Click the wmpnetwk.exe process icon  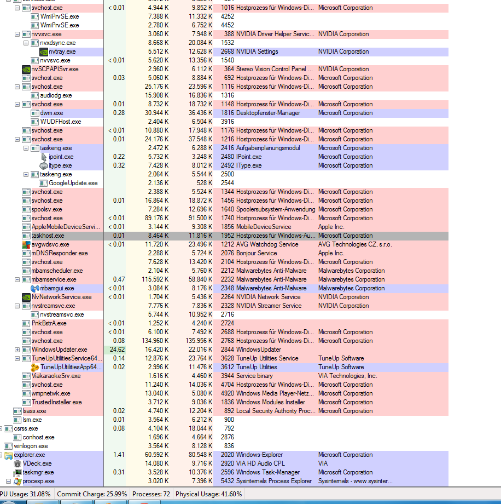pyautogui.click(x=26, y=393)
